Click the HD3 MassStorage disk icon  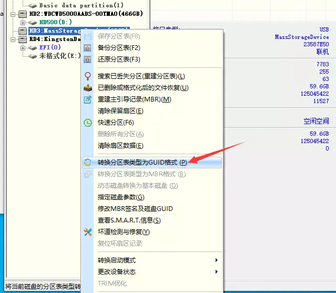(23, 31)
